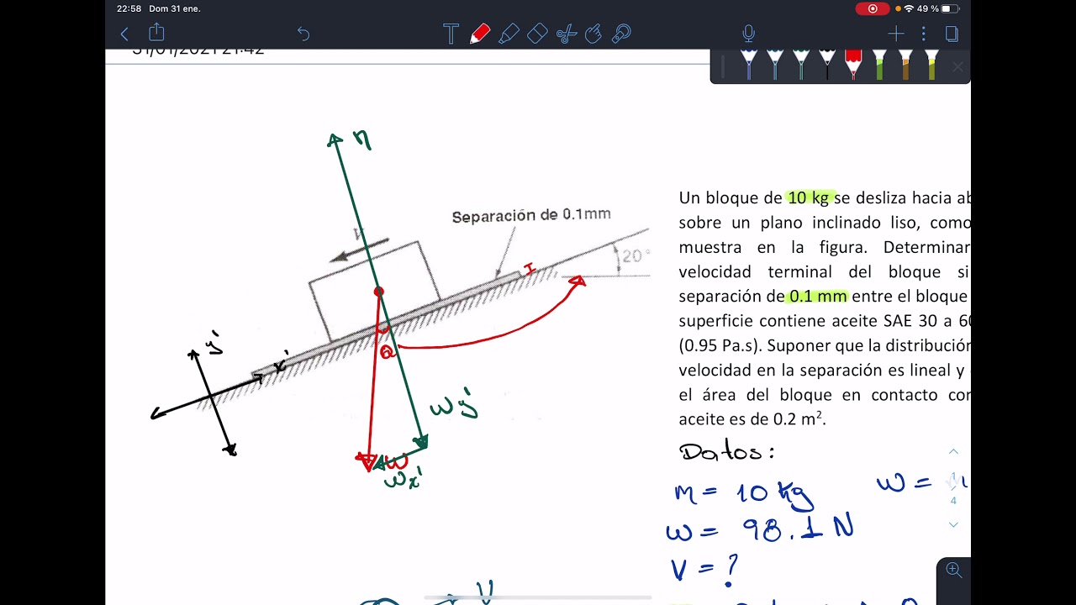
Task: Tap the red screen recording indicator
Action: coord(873,8)
